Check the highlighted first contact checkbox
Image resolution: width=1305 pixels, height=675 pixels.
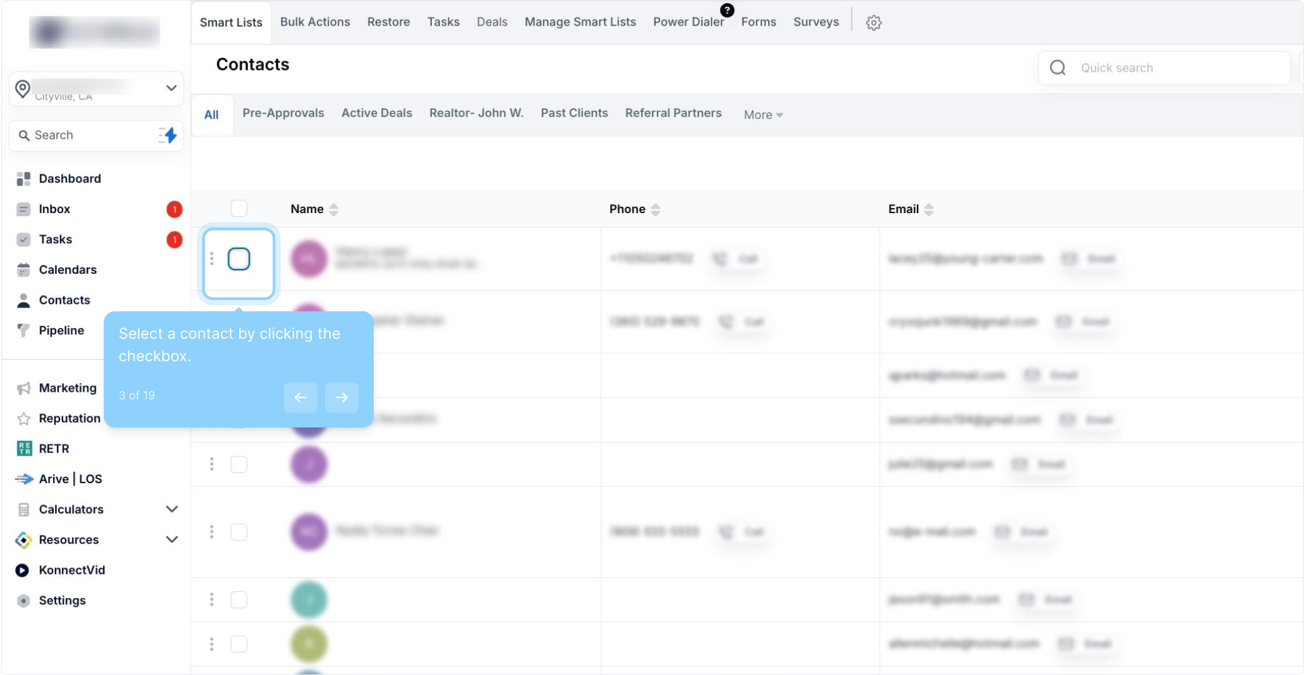(239, 259)
